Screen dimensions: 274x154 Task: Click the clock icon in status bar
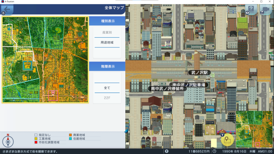pyautogui.click(x=214, y=151)
